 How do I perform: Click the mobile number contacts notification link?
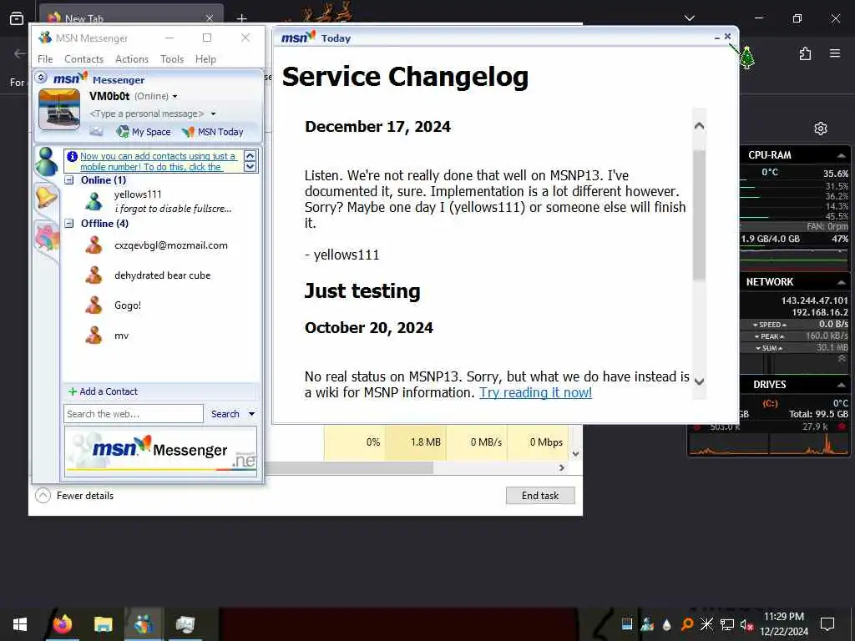(x=158, y=161)
